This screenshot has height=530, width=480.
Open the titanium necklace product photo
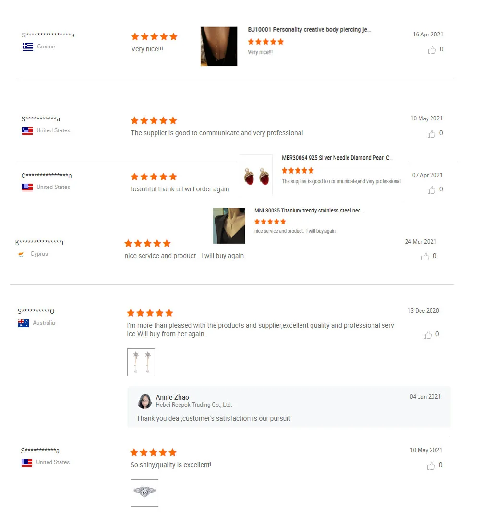click(229, 226)
